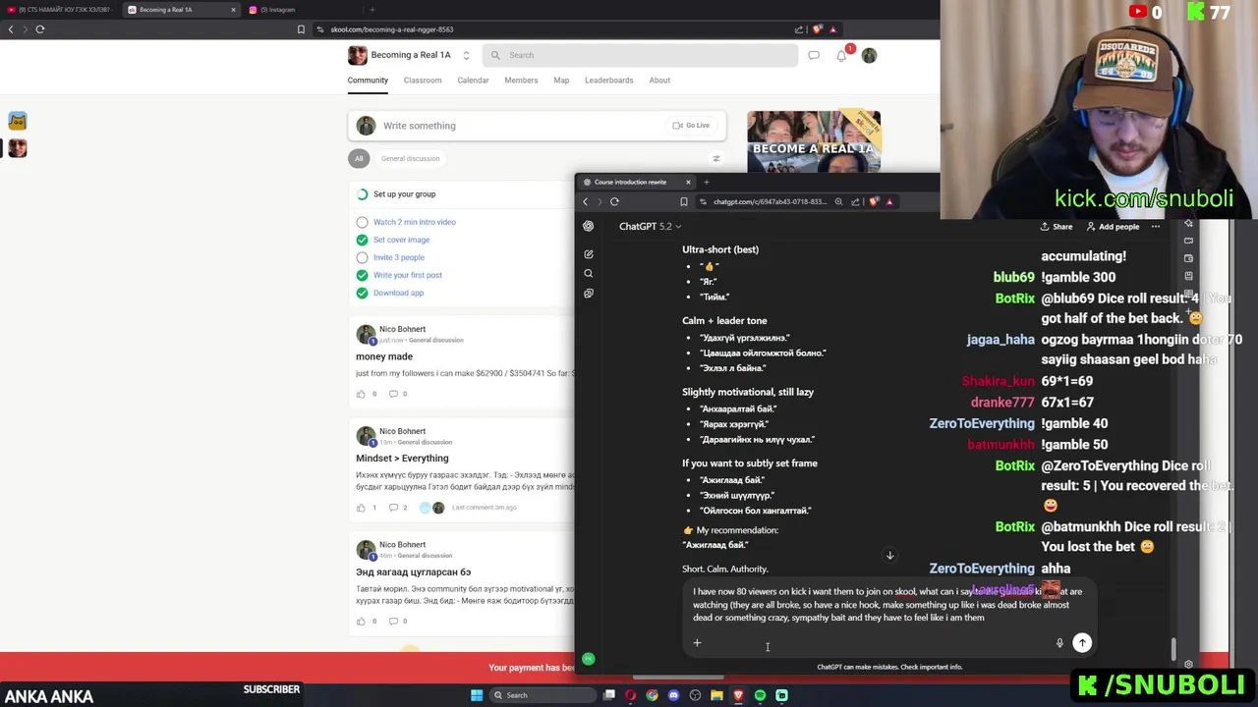The width and height of the screenshot is (1258, 707).
Task: Check 'Watch 2 min intro video' item
Action: [x=363, y=222]
